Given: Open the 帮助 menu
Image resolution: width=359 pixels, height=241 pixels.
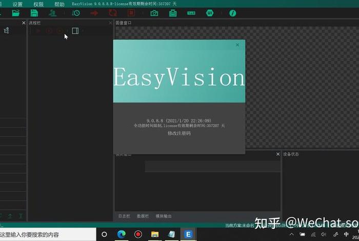Looking at the screenshot, I should tap(59, 4).
